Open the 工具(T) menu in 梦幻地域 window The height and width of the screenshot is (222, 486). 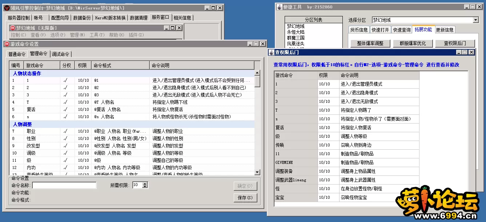pos(97,35)
